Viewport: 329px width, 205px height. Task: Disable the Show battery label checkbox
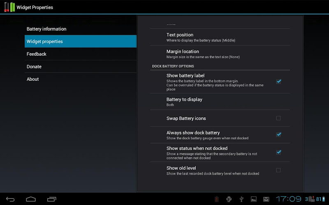[278, 82]
